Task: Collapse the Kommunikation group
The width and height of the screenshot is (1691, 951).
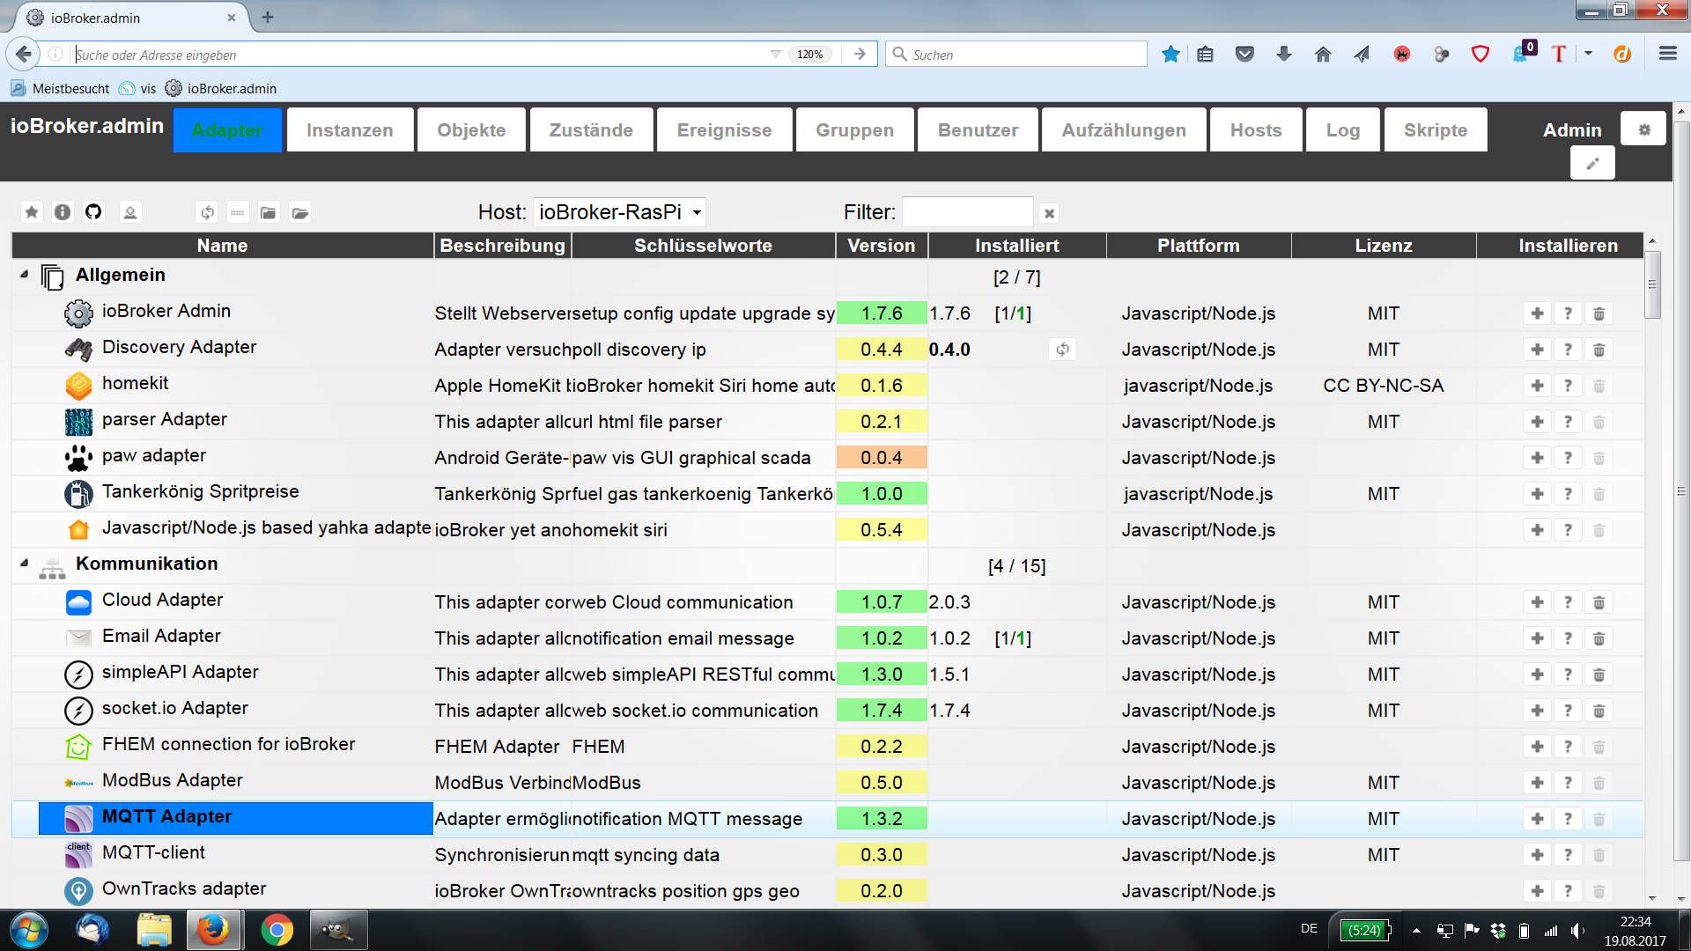Action: tap(25, 564)
